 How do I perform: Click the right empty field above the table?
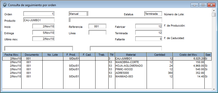[126, 48]
